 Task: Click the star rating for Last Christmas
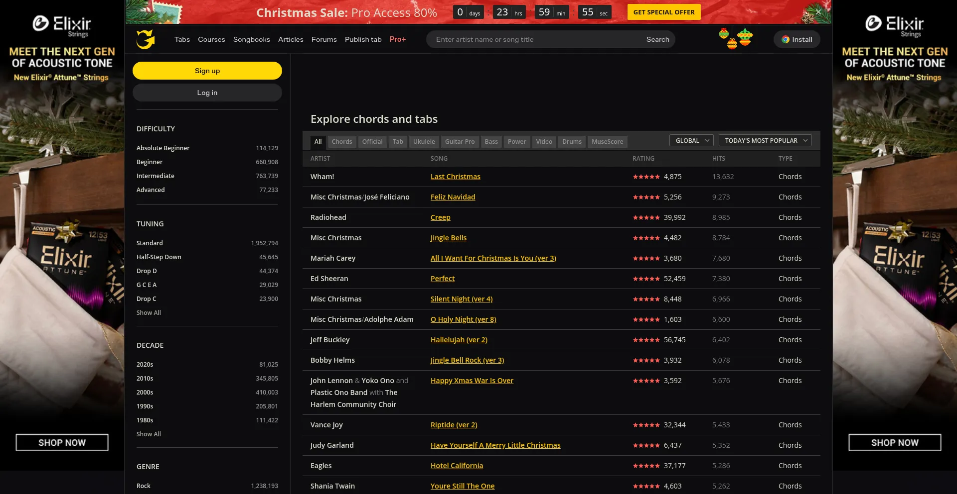[x=646, y=177]
